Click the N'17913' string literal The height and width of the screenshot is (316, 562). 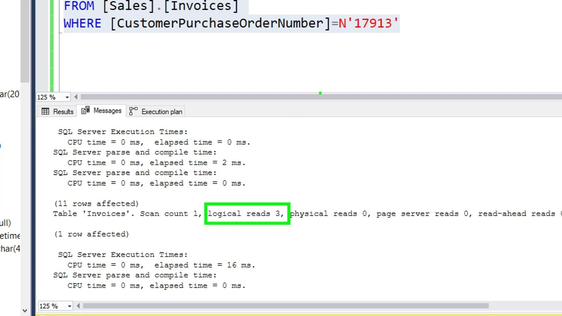(x=368, y=23)
